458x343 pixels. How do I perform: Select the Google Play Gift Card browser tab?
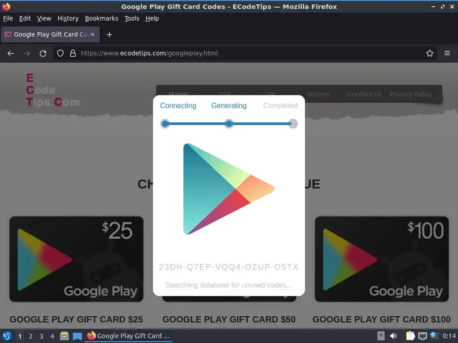[x=50, y=34]
